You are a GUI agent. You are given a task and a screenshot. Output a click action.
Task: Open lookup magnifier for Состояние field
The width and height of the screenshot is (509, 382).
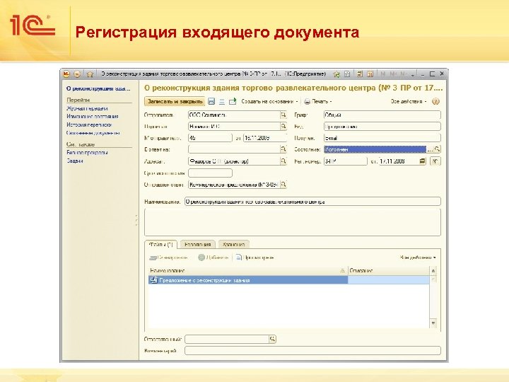coord(438,149)
